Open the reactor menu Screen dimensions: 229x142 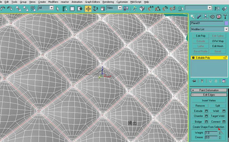point(65,2)
